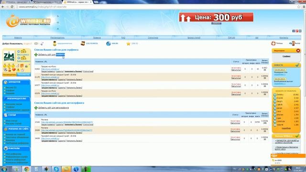Open the Контакты menu item

pyautogui.click(x=284, y=38)
